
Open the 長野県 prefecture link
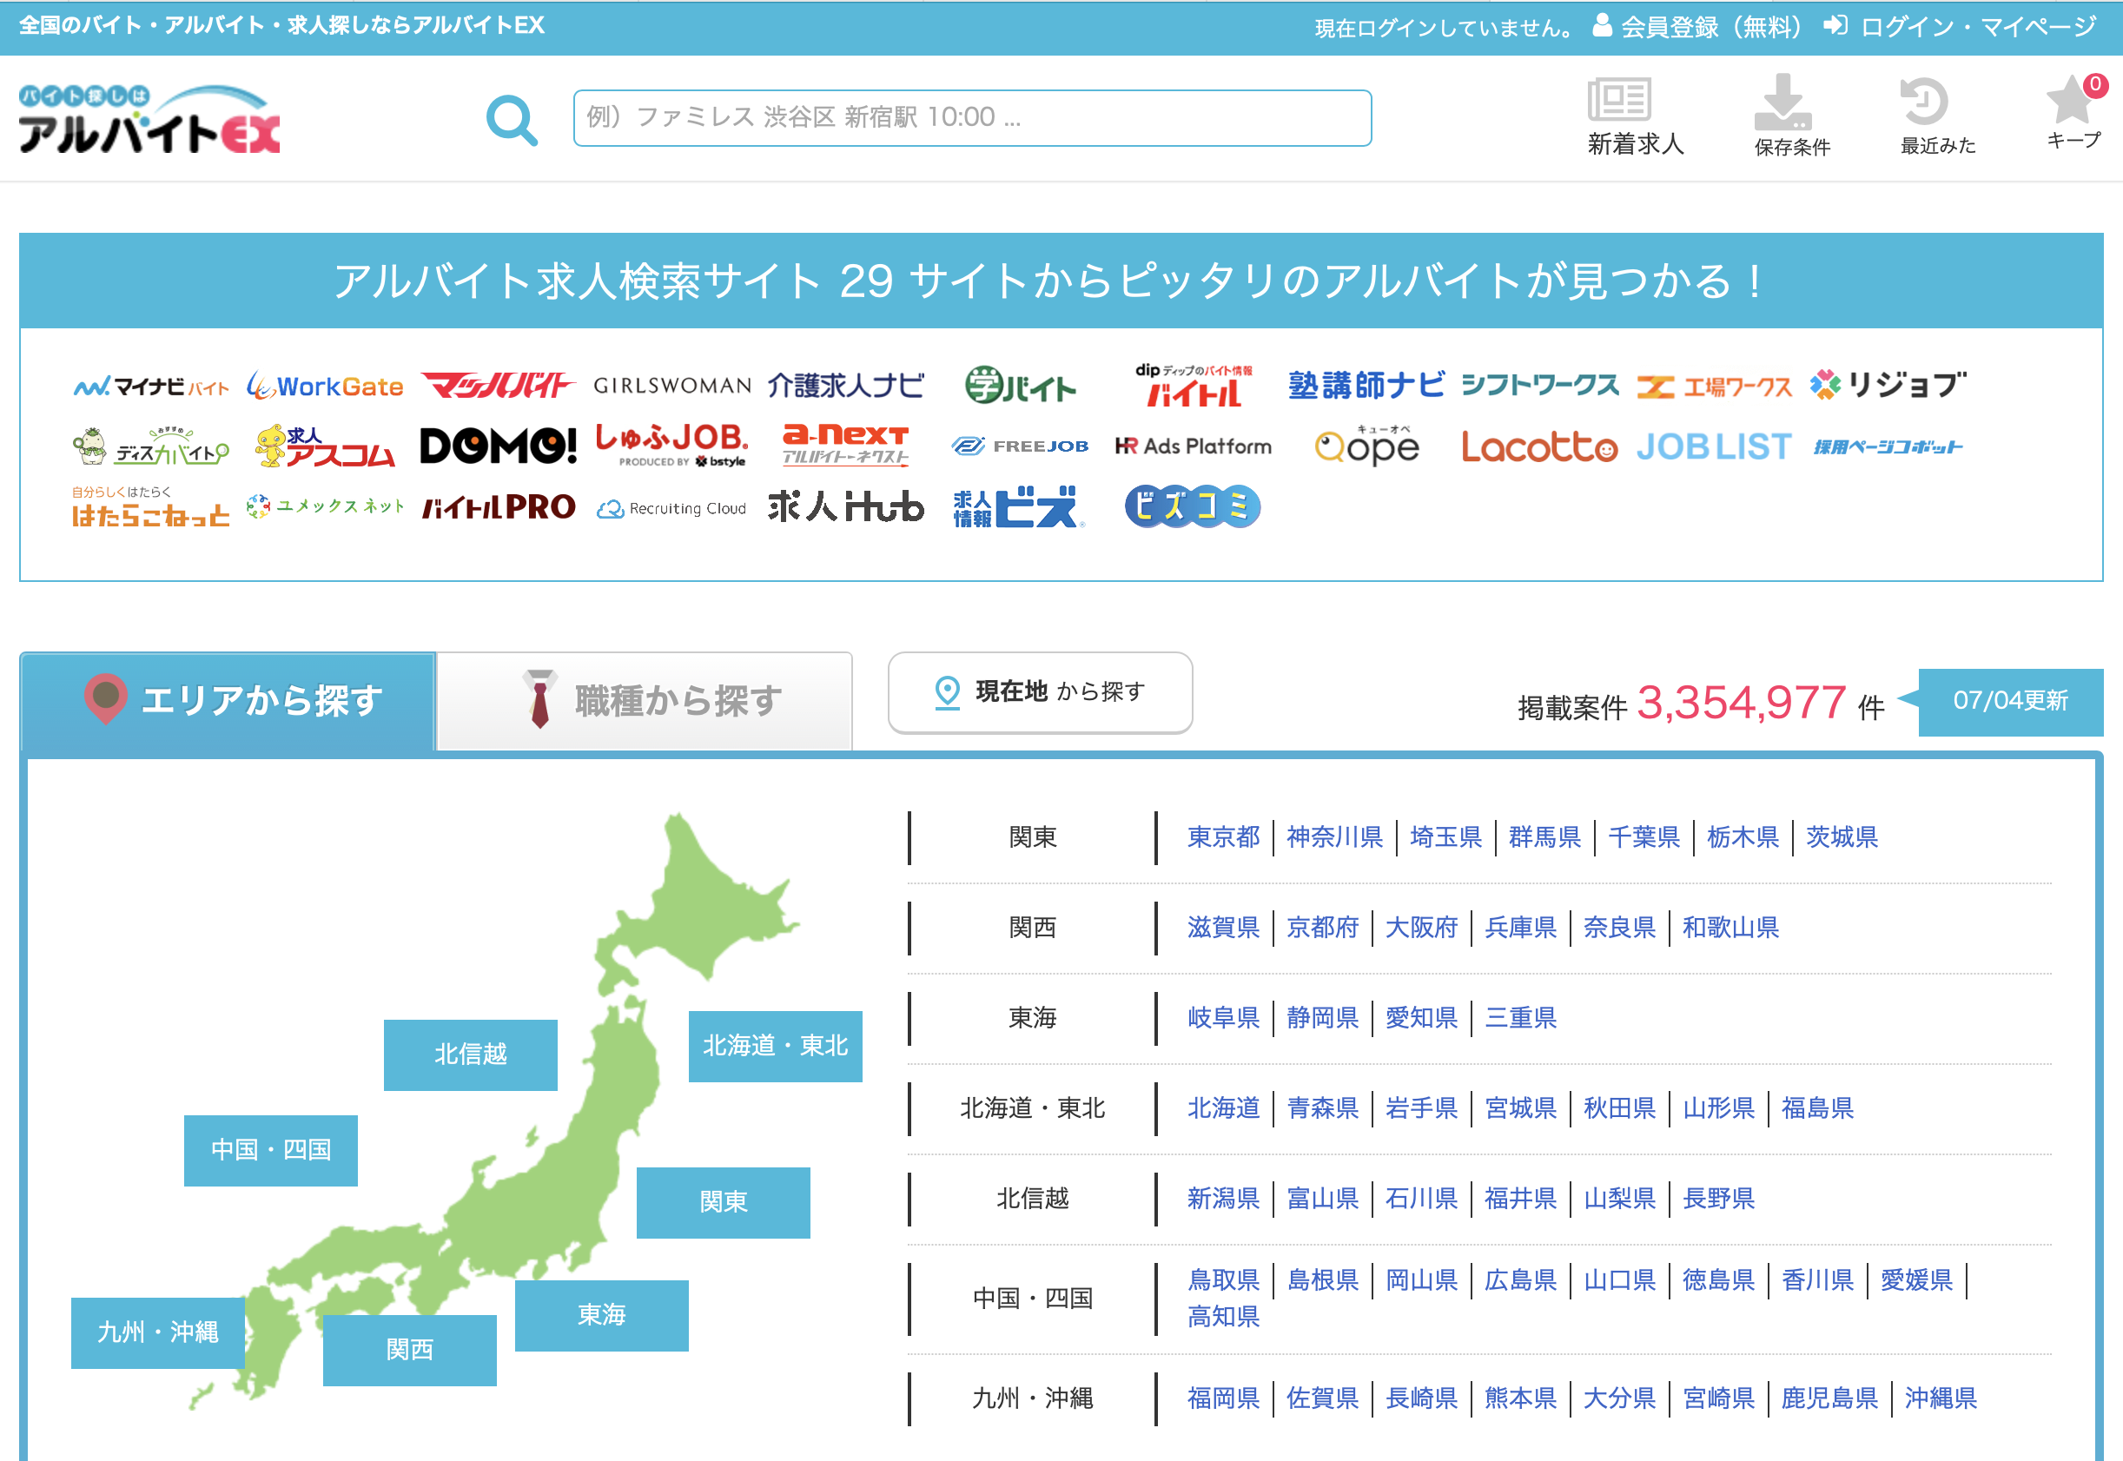pos(1718,1200)
